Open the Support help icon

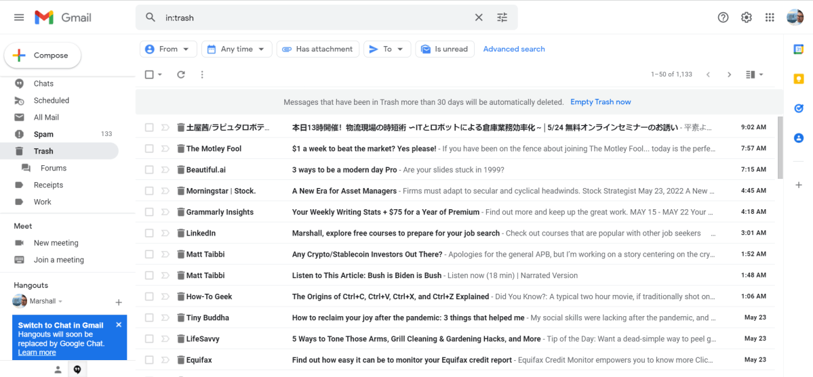(723, 18)
